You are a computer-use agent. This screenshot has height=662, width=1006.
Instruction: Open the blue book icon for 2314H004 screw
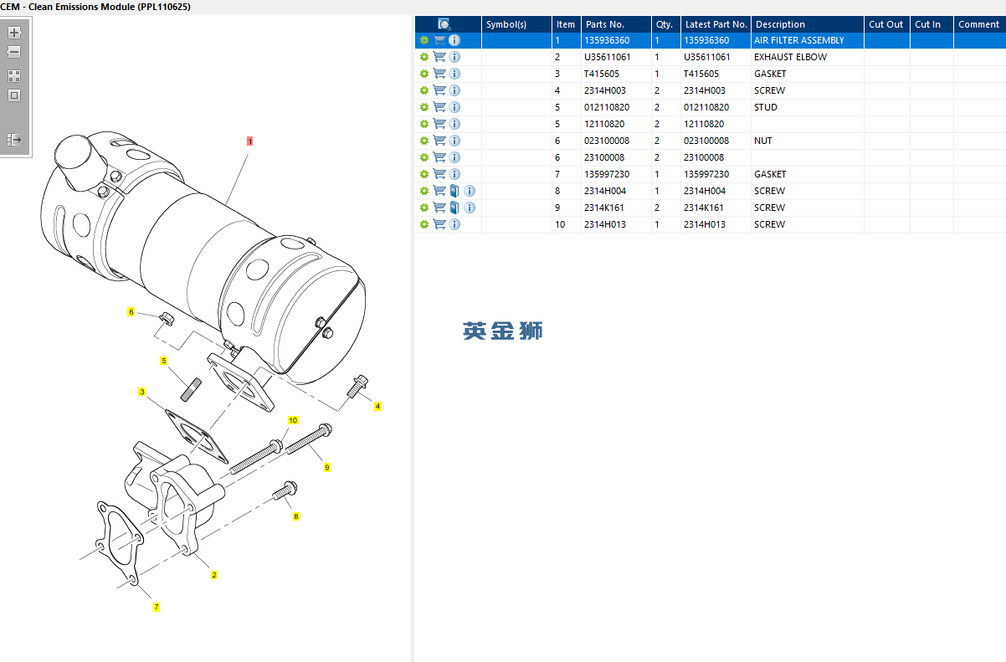click(454, 191)
